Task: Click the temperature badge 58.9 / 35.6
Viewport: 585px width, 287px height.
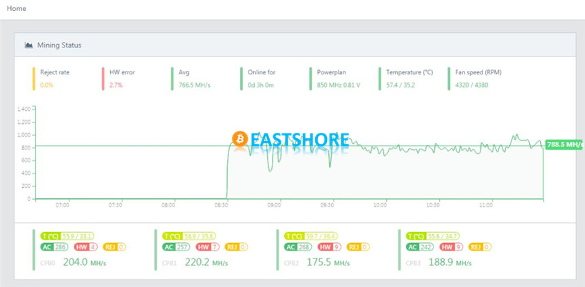Action: pos(189,236)
